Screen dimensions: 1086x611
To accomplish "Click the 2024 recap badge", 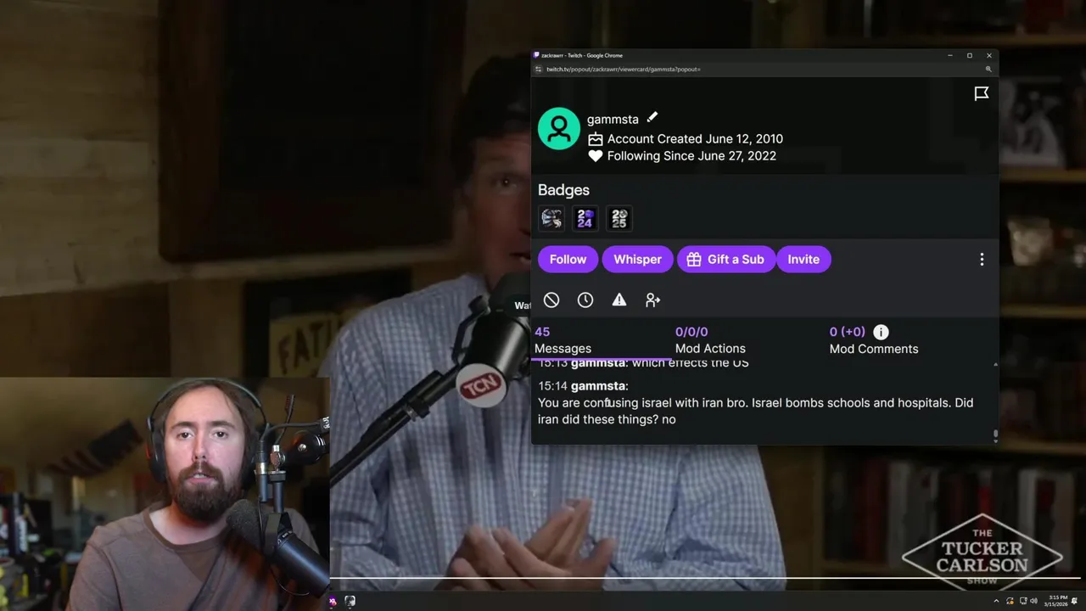I will (x=585, y=219).
